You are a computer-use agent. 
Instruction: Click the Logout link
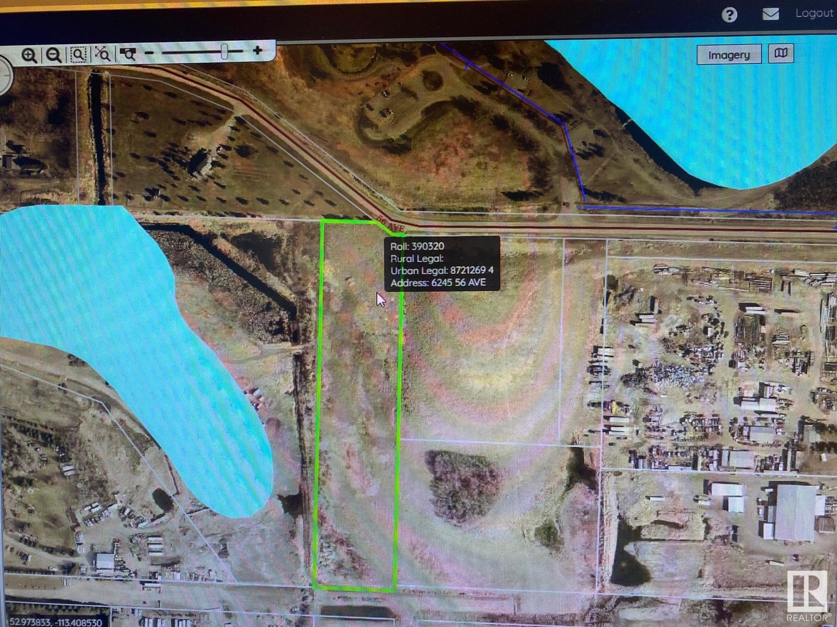point(814,13)
